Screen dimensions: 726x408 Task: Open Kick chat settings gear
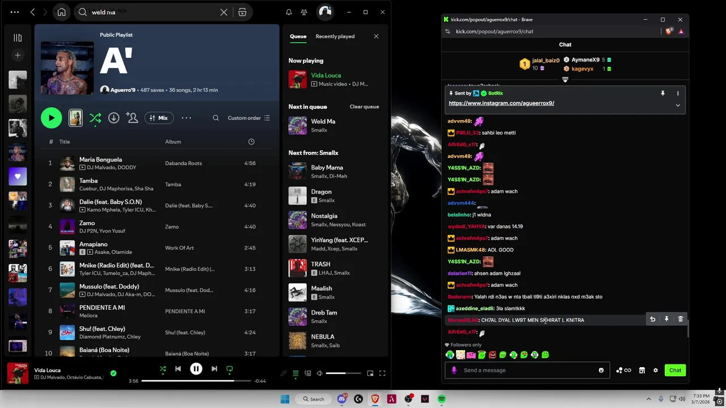[656, 370]
